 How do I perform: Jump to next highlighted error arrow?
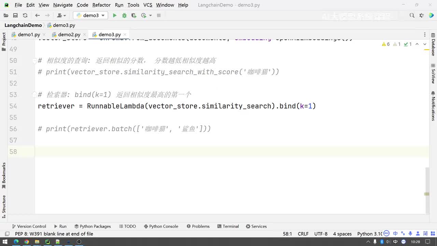(x=425, y=44)
